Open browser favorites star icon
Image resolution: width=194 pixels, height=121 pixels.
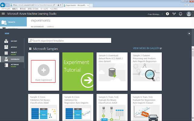(x=189, y=5)
